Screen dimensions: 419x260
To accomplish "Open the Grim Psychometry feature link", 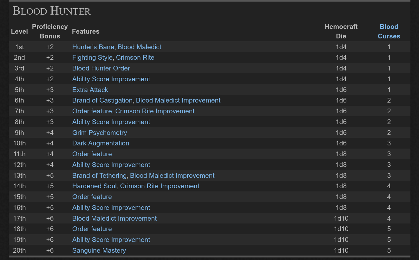I will pos(100,132).
